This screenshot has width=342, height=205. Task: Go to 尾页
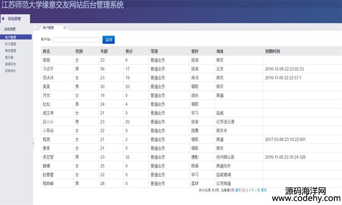click(264, 190)
